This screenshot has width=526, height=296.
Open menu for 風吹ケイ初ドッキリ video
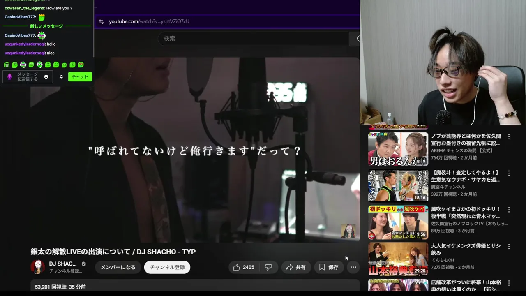[x=509, y=210]
